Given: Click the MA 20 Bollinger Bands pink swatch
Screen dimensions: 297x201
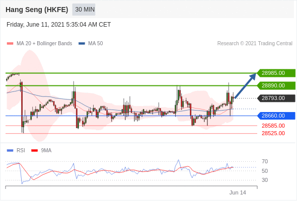Looking at the screenshot, I should (x=10, y=44).
